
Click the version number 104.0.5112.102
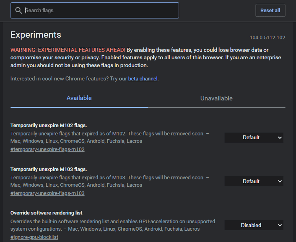(x=267, y=38)
